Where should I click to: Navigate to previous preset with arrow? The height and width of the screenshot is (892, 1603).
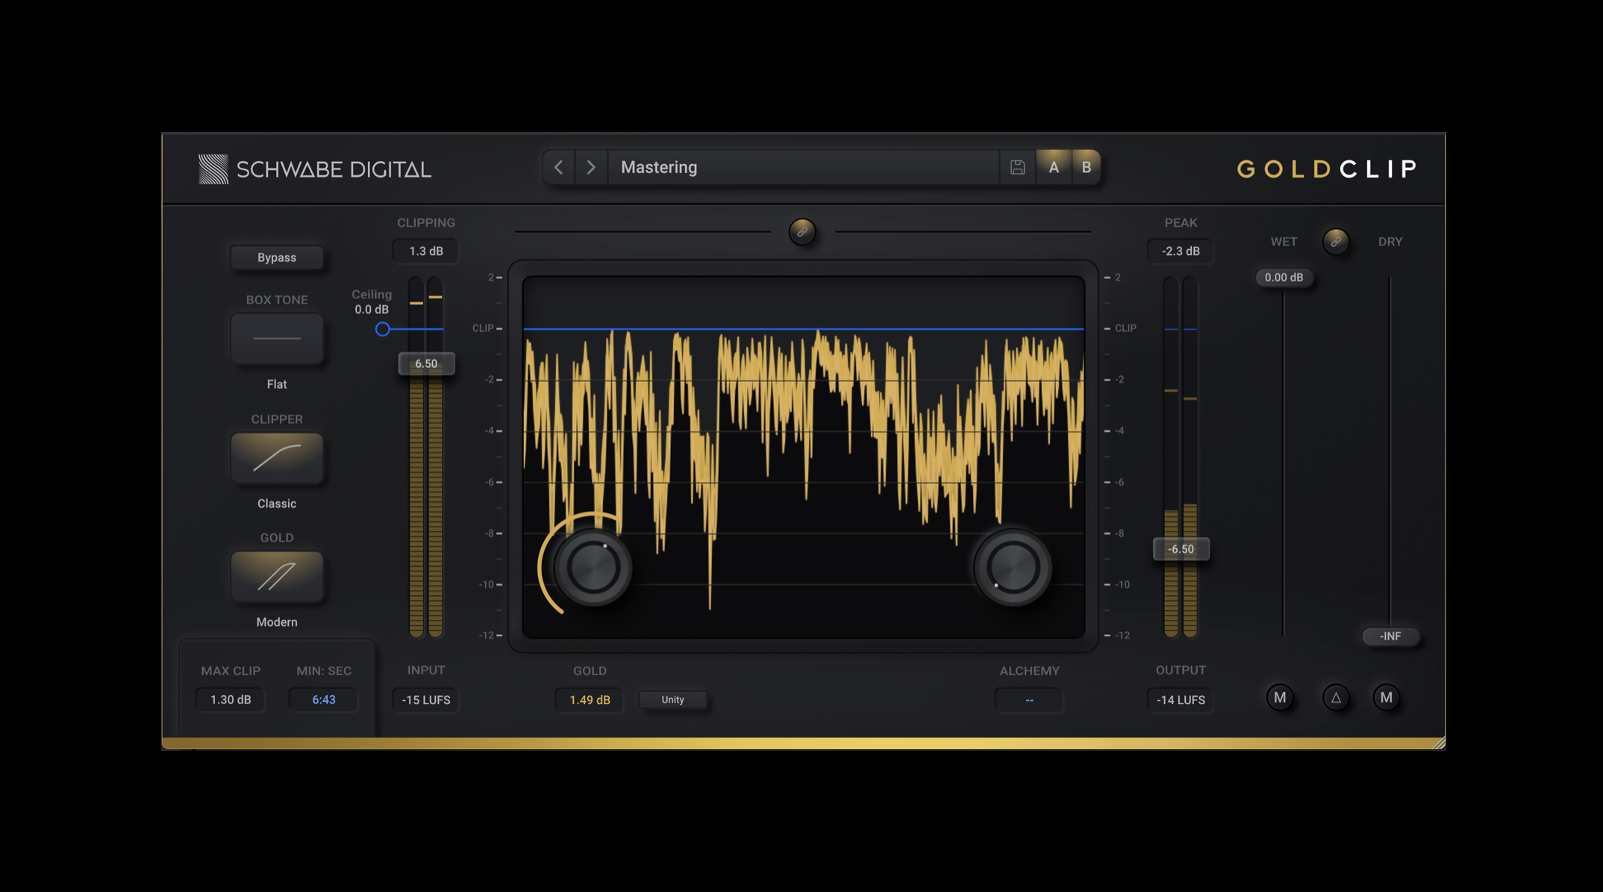558,167
